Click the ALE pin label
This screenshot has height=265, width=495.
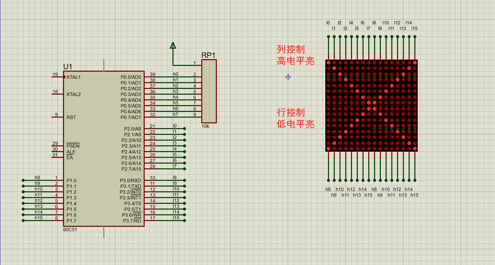pyautogui.click(x=71, y=152)
